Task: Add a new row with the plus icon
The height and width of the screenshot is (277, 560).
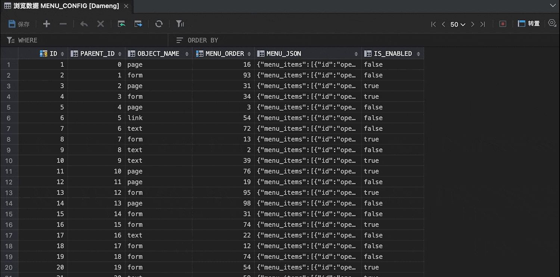Action: (46, 24)
